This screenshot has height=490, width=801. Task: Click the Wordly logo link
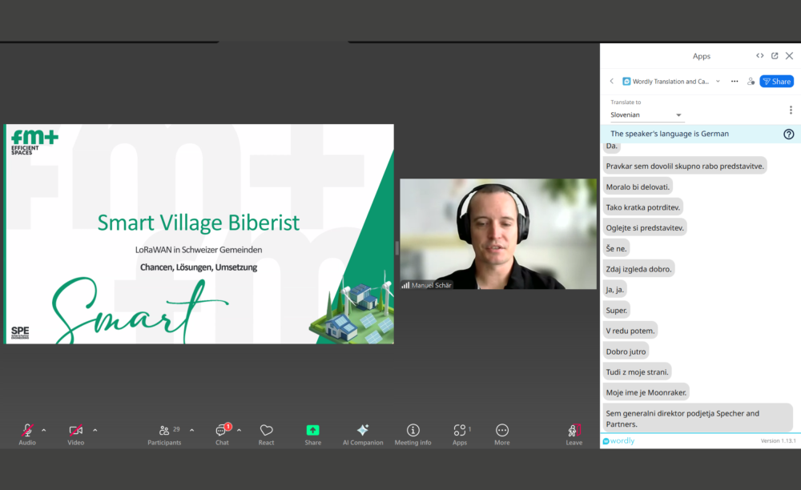point(618,441)
